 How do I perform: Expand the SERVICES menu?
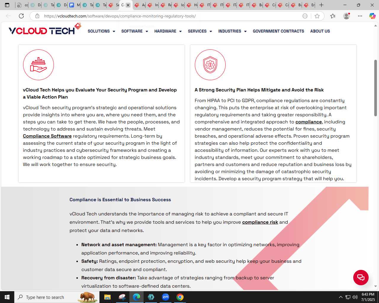coord(200,31)
